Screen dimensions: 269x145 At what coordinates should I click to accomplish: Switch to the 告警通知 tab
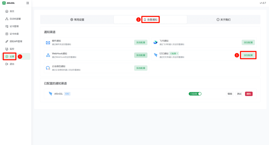coord(150,20)
